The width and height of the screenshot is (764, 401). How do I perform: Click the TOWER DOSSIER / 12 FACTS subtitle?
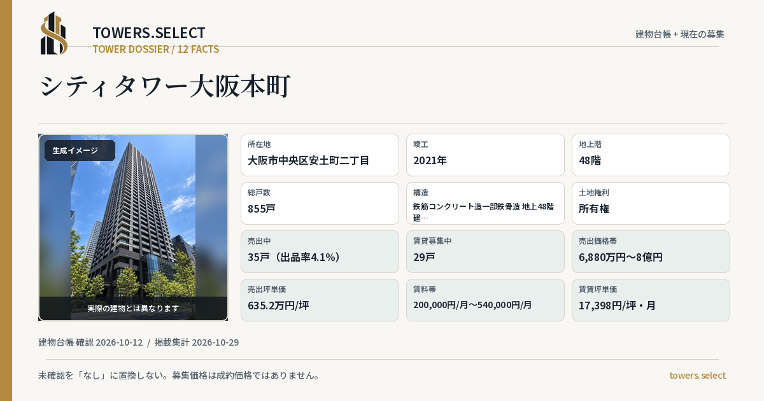point(156,49)
